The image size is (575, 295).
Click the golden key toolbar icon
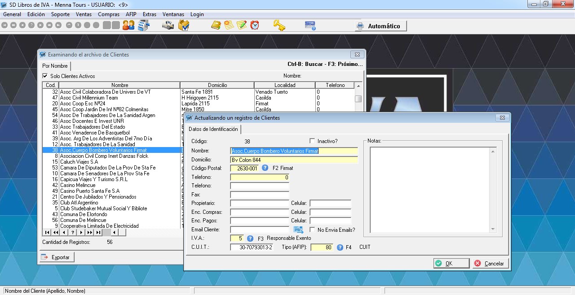(279, 26)
